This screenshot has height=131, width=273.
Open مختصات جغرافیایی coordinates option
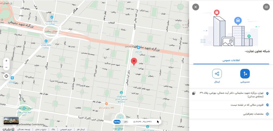[231, 114]
